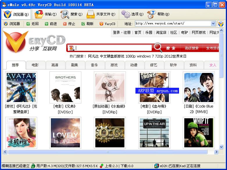Stop page loading with 停止
This screenshot has width=227, height=170.
69,24
